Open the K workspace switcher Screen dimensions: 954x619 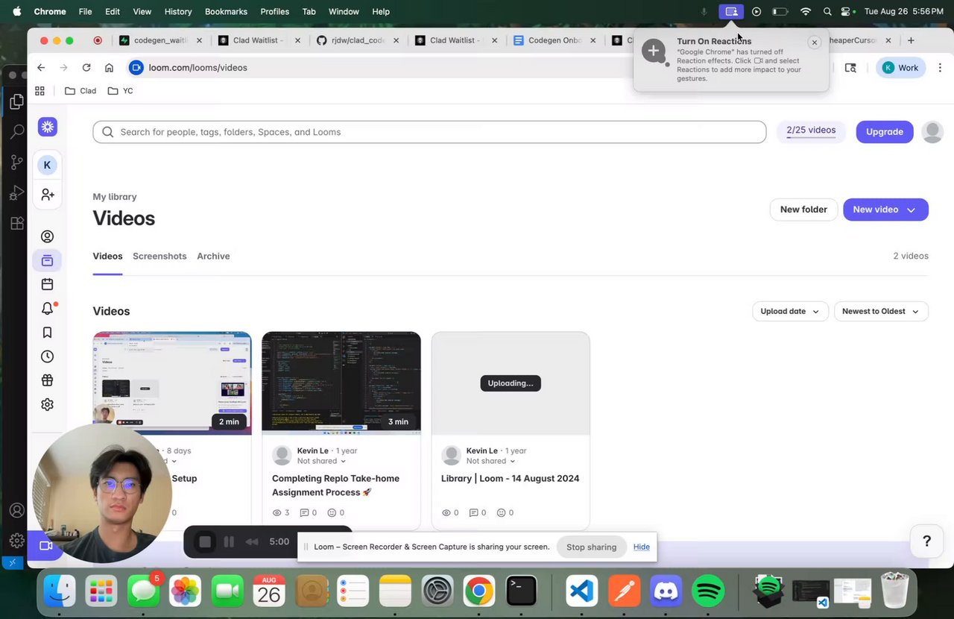(47, 165)
